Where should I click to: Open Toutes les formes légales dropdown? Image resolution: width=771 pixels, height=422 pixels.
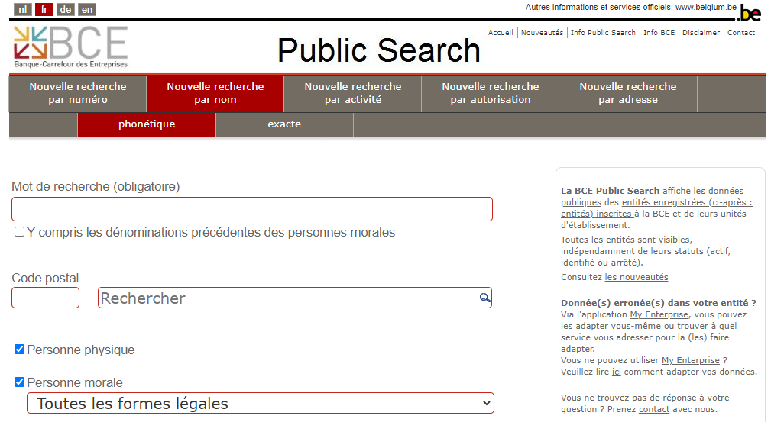point(261,403)
